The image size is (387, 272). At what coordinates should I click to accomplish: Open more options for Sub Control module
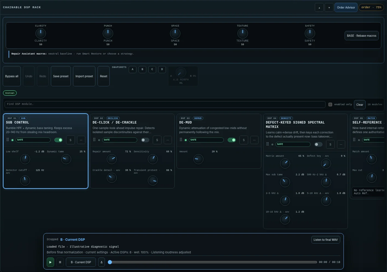81,140
